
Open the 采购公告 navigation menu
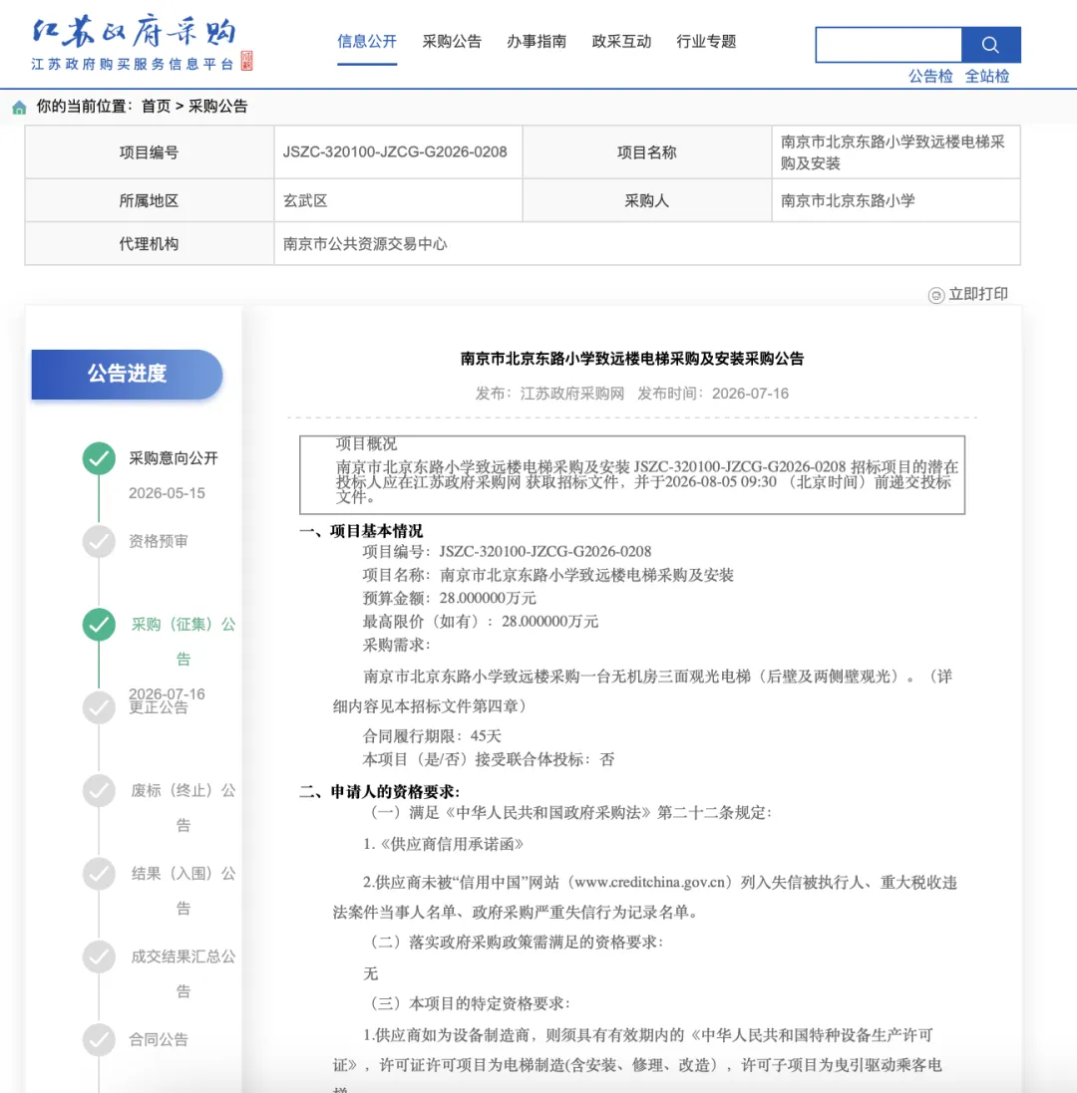pyautogui.click(x=452, y=42)
